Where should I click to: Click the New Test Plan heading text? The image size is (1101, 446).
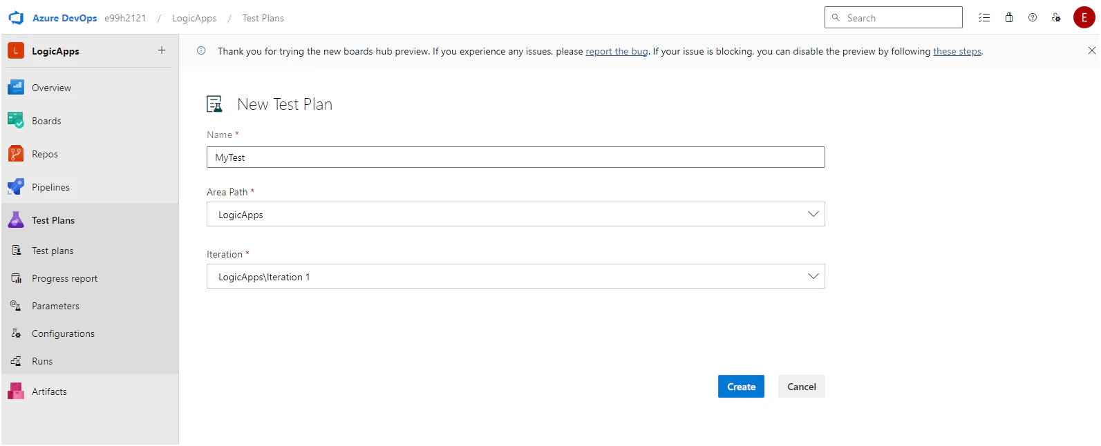(285, 104)
